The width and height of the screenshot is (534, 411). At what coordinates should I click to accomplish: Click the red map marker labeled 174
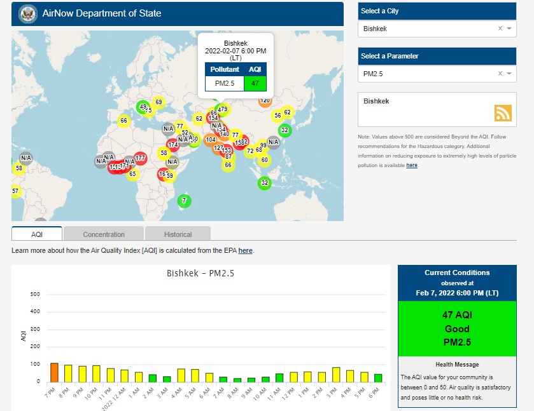172,145
